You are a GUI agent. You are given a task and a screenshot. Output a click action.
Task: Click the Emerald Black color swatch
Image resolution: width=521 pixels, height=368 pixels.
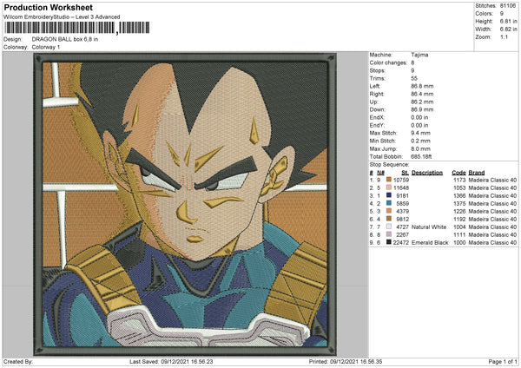coord(388,242)
